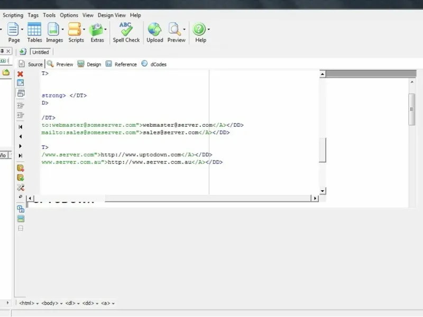Switch to the dCodes tab
423x317 pixels.
tap(154, 64)
